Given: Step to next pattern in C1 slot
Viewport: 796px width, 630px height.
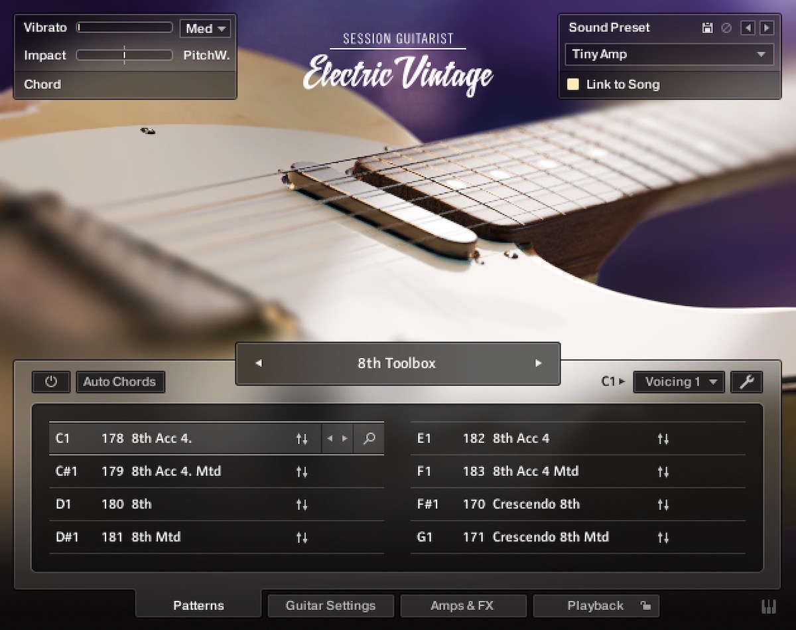Looking at the screenshot, I should [x=344, y=439].
